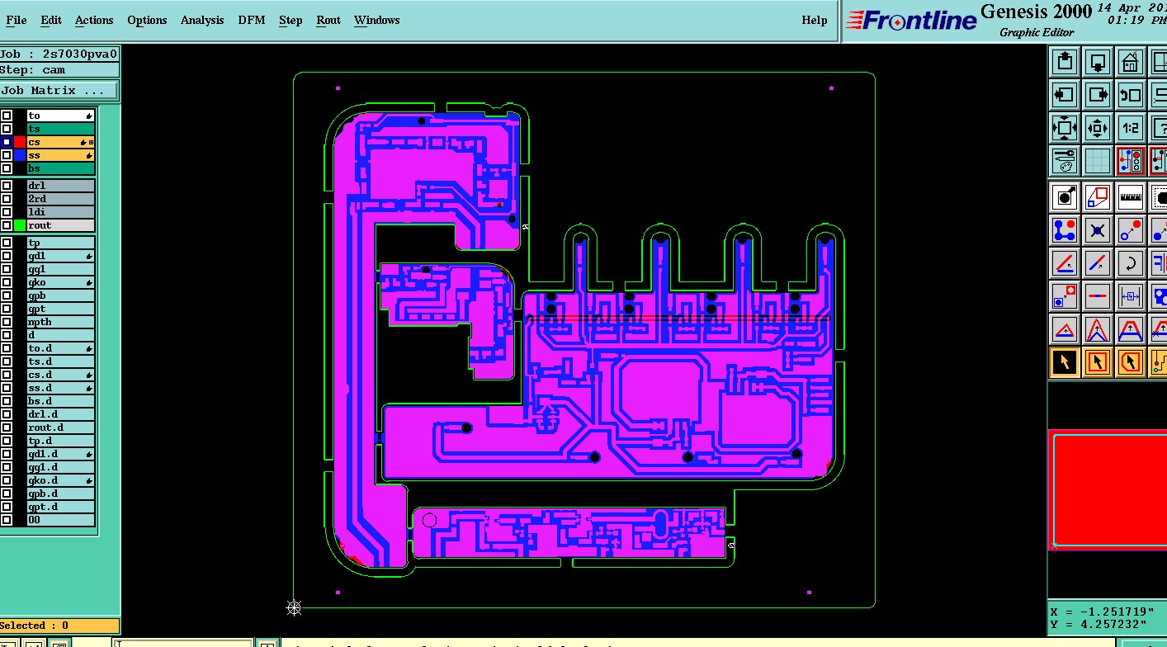The image size is (1167, 647).
Task: Toggle the grid display icon
Action: click(1098, 161)
